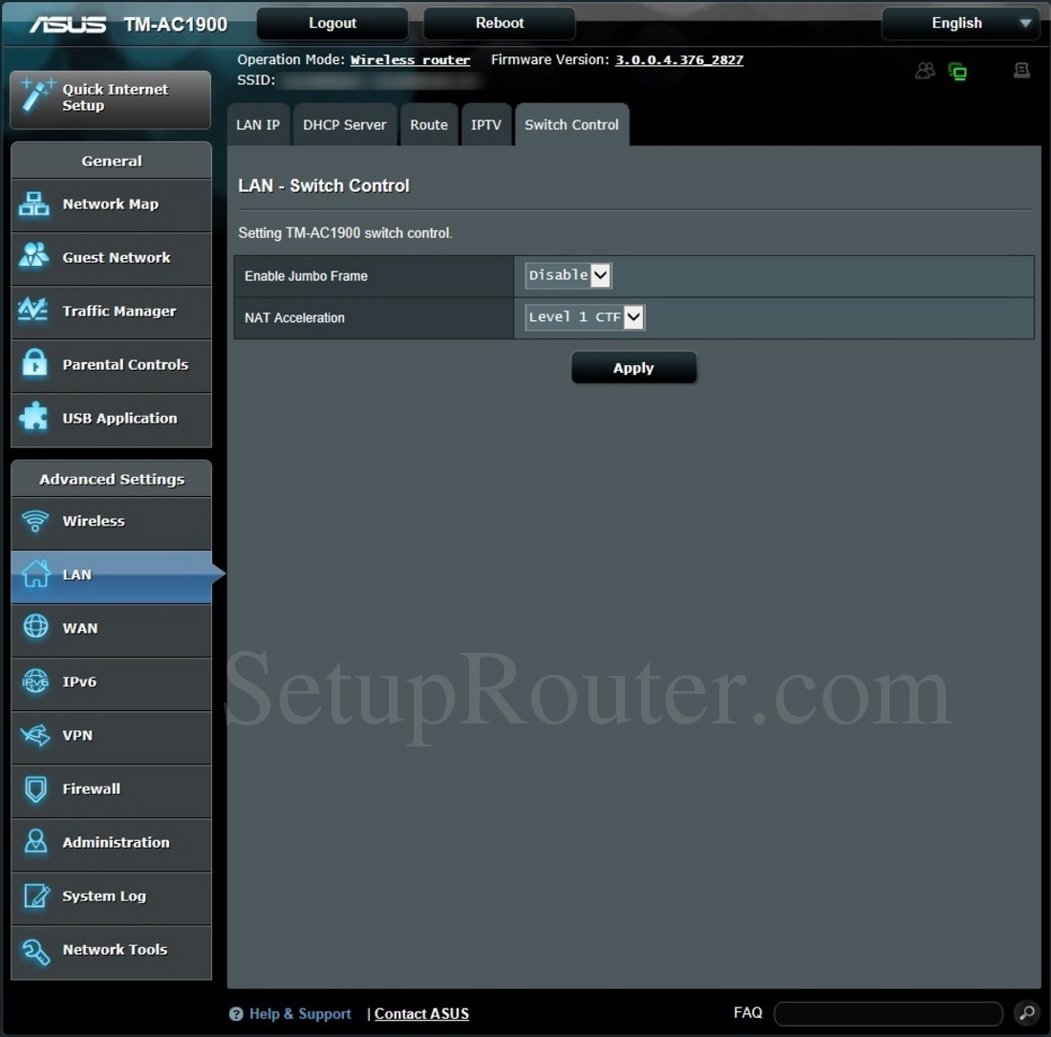Click the guest network status icon in header
Screen dimensions: 1051x1037
925,71
